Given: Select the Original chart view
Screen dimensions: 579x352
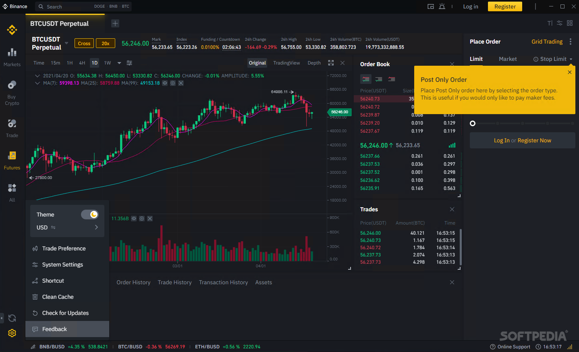Looking at the screenshot, I should pos(257,63).
